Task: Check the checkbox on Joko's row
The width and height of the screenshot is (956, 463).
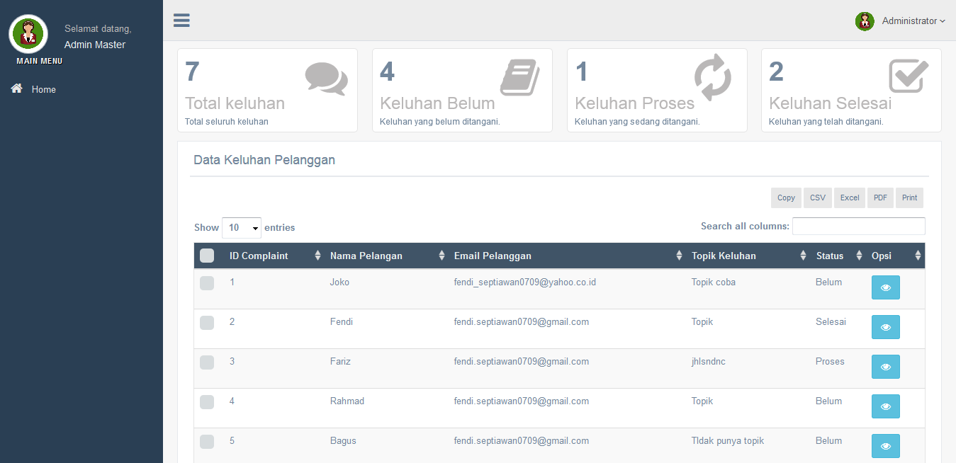Action: coord(206,283)
